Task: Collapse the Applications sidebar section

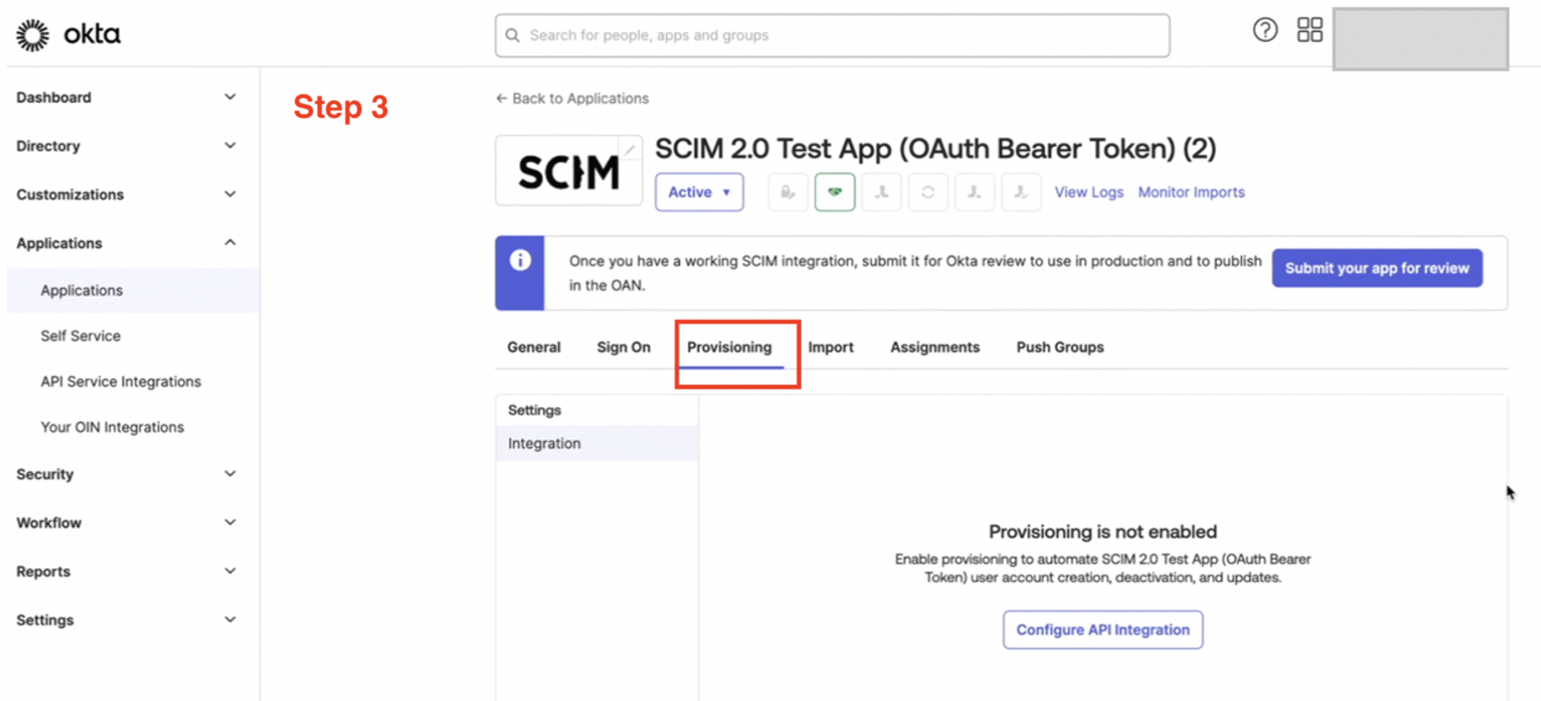Action: click(229, 243)
